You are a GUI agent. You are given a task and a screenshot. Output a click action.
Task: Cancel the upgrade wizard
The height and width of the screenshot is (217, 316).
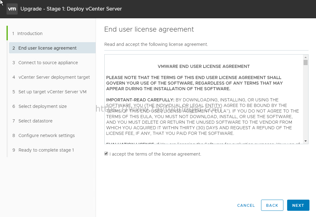246,205
